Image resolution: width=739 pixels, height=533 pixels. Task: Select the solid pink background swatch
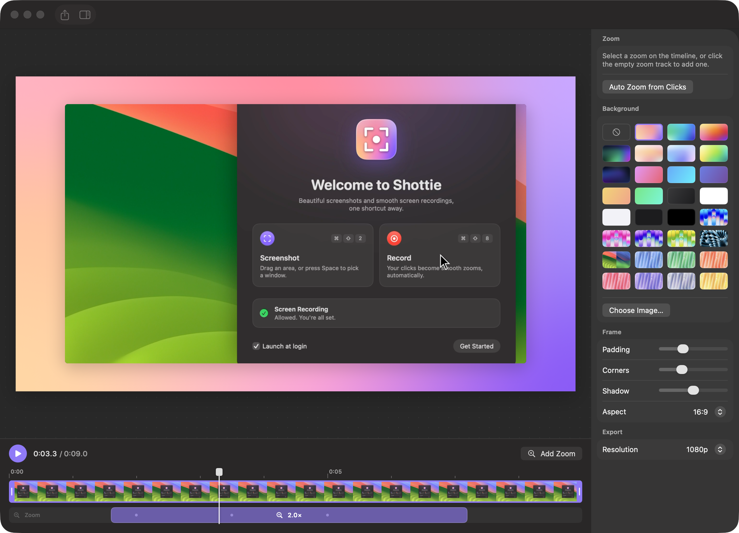pyautogui.click(x=649, y=175)
